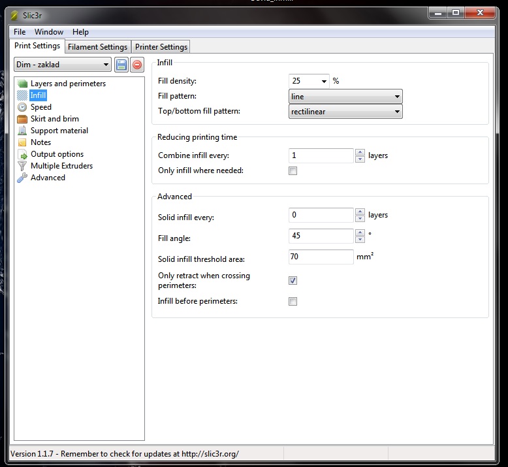Open the Help menu
This screenshot has width=508, height=467.
pos(80,32)
